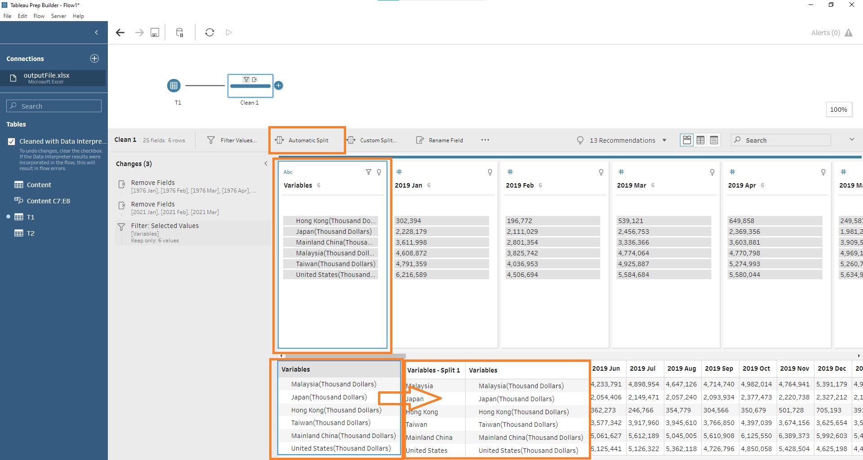
Task: Click the 2019 Dec column header in grid
Action: [x=832, y=368]
